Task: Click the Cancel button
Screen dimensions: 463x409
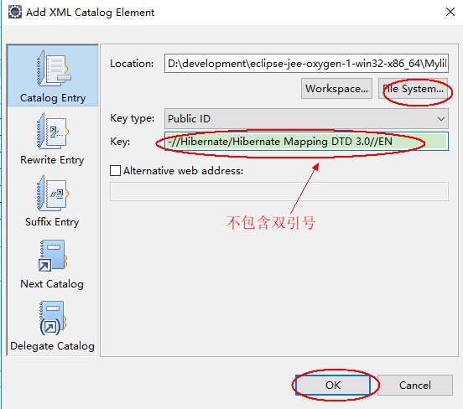Action: point(415,385)
